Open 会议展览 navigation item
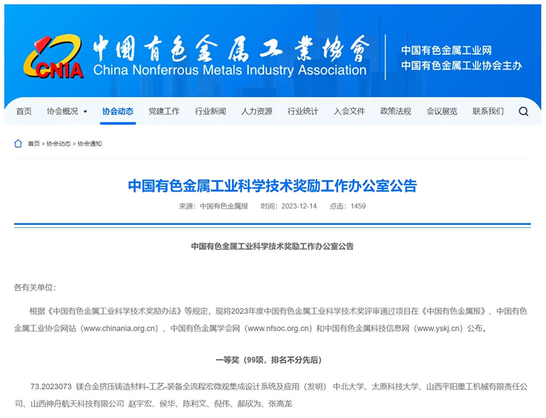The width and height of the screenshot is (546, 418). click(x=442, y=111)
